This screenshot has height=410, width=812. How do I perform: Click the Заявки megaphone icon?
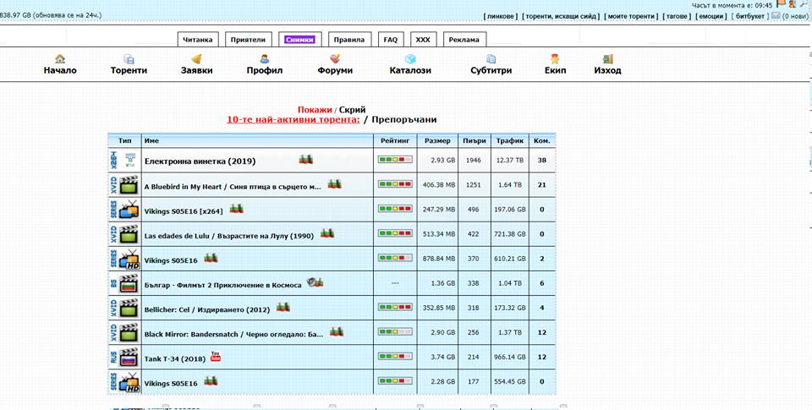coord(196,59)
